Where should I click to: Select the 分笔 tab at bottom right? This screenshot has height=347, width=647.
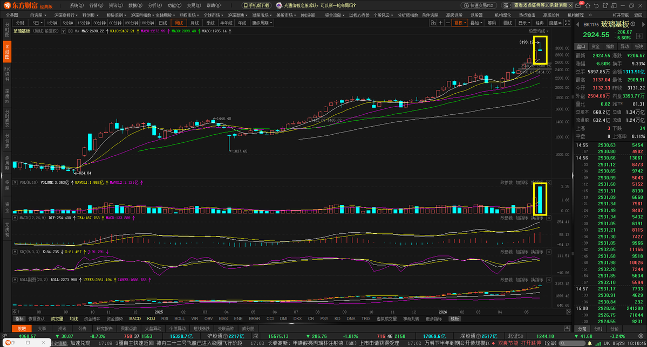[582, 329]
